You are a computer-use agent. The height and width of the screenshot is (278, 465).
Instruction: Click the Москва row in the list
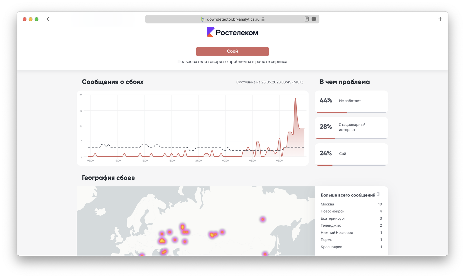point(351,204)
